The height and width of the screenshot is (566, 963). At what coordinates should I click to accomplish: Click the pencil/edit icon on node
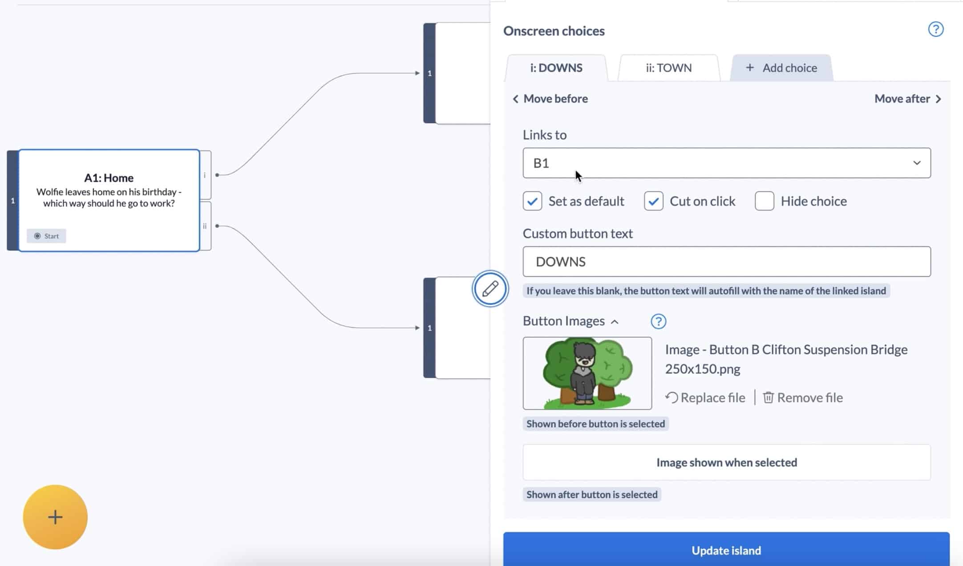[490, 288]
